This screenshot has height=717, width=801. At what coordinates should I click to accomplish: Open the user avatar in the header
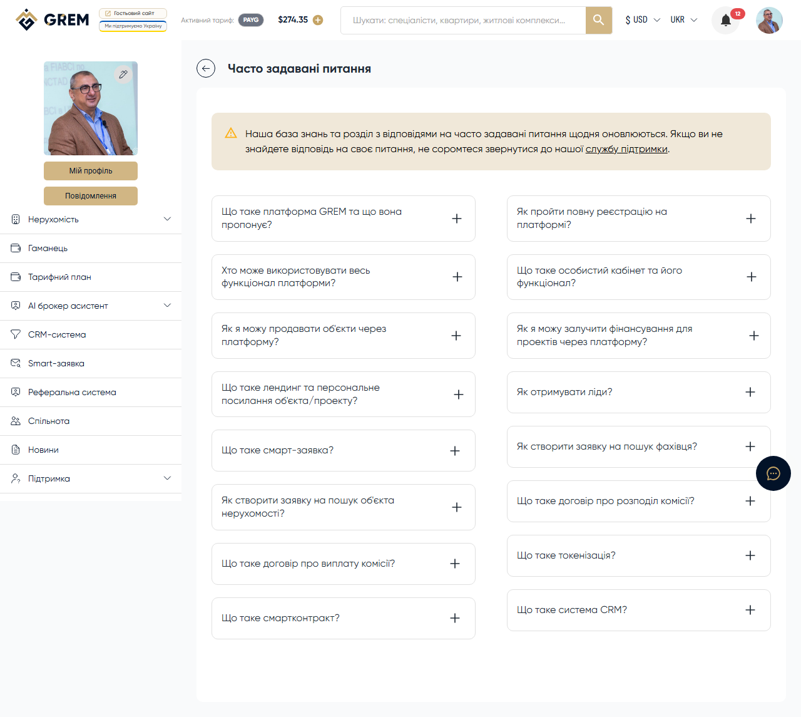[769, 20]
